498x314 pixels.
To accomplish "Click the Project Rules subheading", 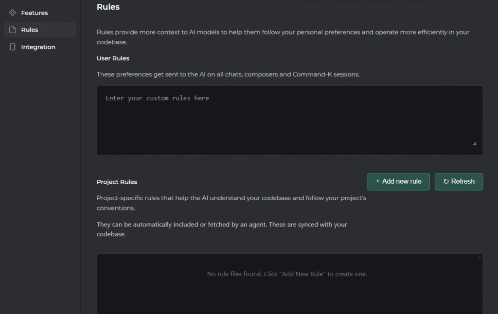I will [117, 182].
